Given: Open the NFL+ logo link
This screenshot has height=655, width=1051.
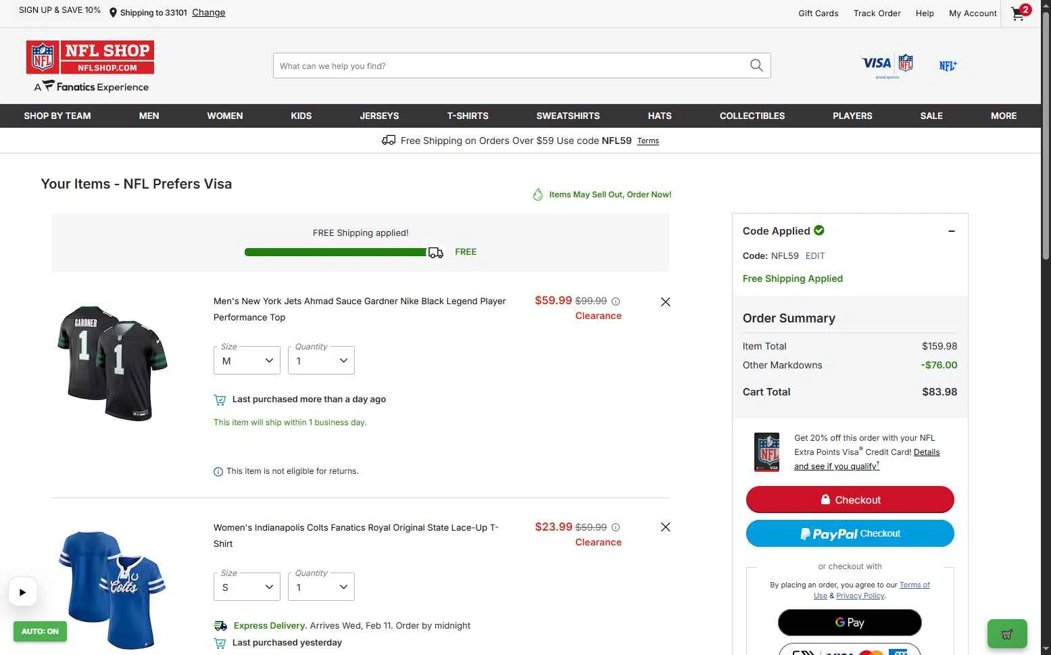Looking at the screenshot, I should coord(948,66).
